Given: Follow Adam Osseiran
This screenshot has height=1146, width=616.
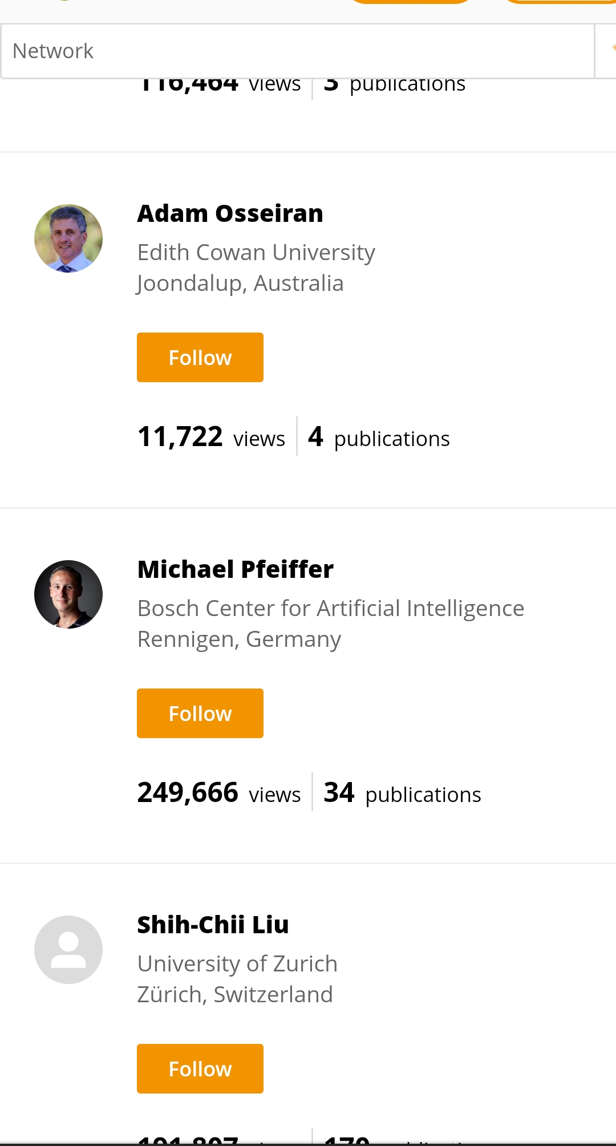Looking at the screenshot, I should [200, 358].
